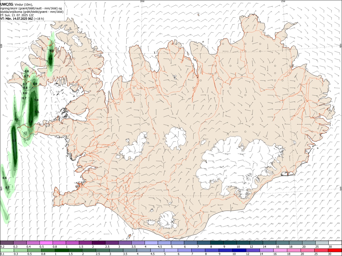Pick the upper-scale swatch between 1.5 and 2
Viewport: 342px width, 256px height.
[x=85, y=243]
